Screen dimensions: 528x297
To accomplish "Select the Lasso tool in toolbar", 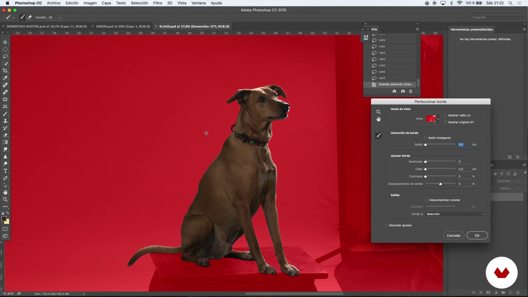I will tap(5, 57).
